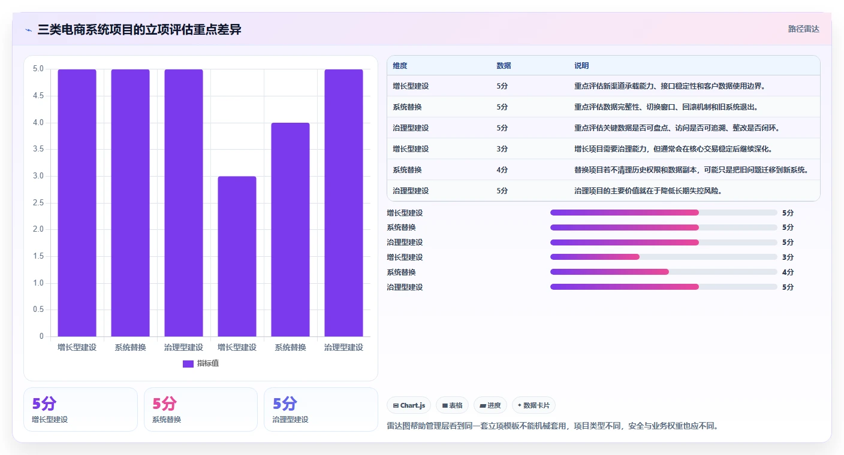Click the 4分 label beside the progress bar
Viewport: 844px width, 455px height.
pyautogui.click(x=788, y=272)
